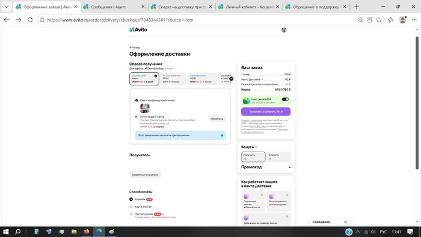This screenshot has height=237, width=421.
Task: Show hidden system tray icons
Action: 358,232
